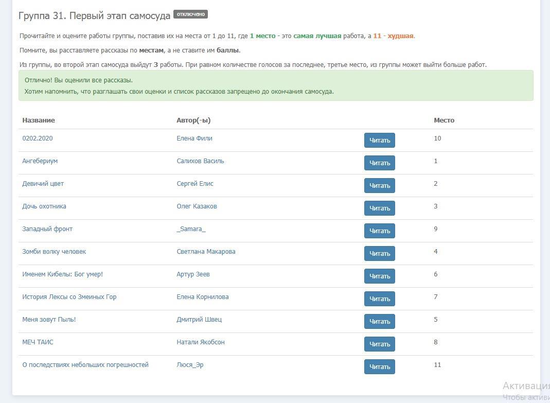Open the 'Ангебериум' story link

pos(40,161)
